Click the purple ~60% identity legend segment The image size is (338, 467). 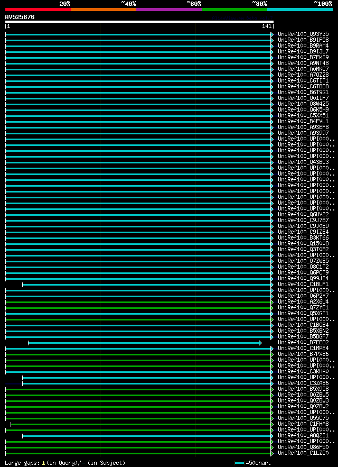pyautogui.click(x=169, y=10)
